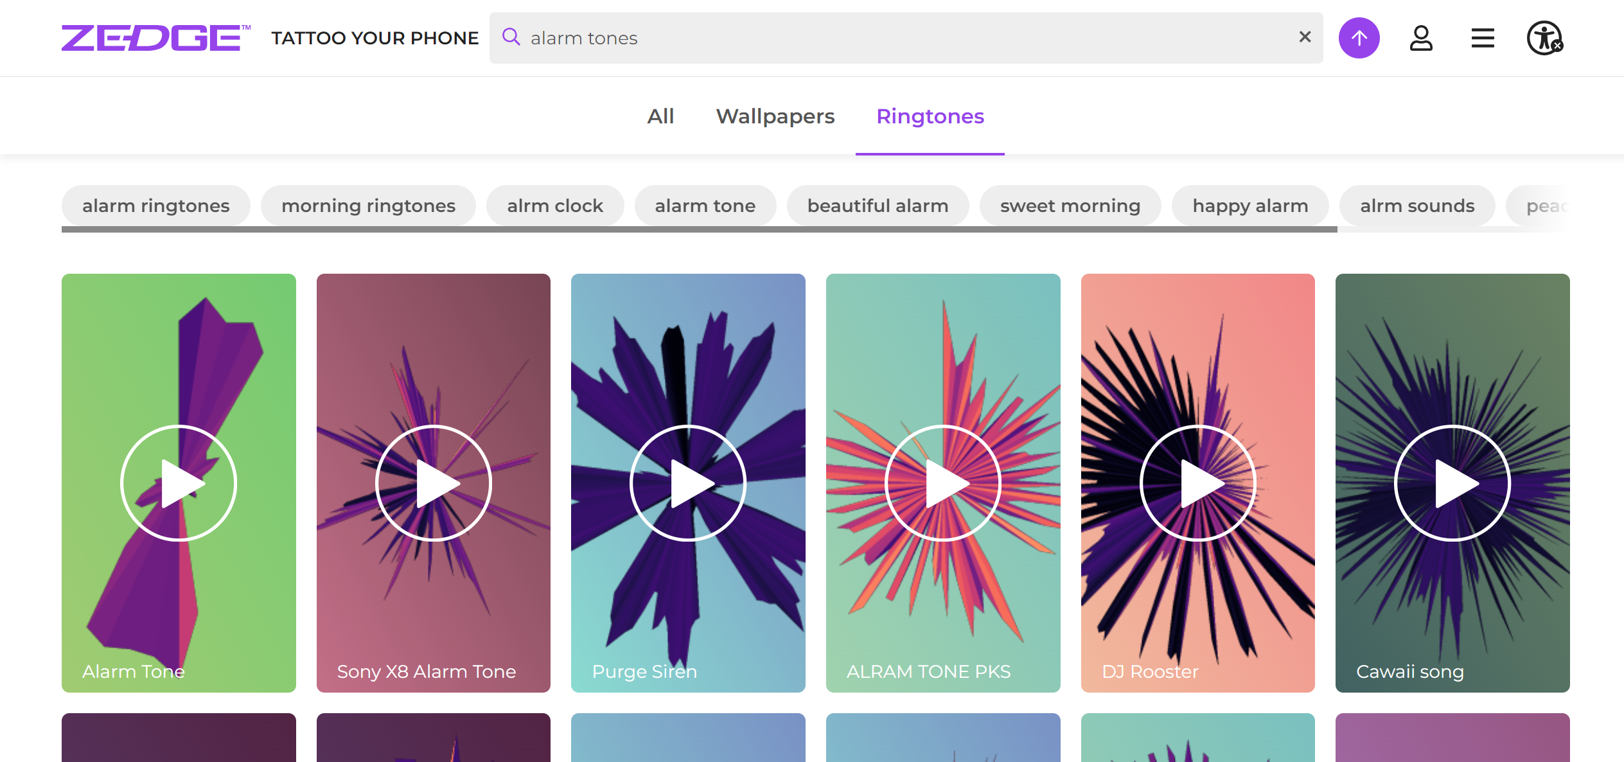This screenshot has width=1624, height=762.
Task: Play the DJ Rooster ringtone
Action: [1197, 483]
